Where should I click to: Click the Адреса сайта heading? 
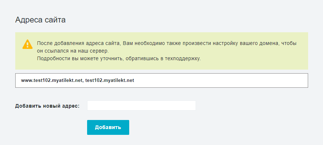point(40,20)
